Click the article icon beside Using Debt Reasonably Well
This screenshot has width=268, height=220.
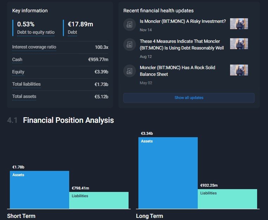tap(129, 45)
